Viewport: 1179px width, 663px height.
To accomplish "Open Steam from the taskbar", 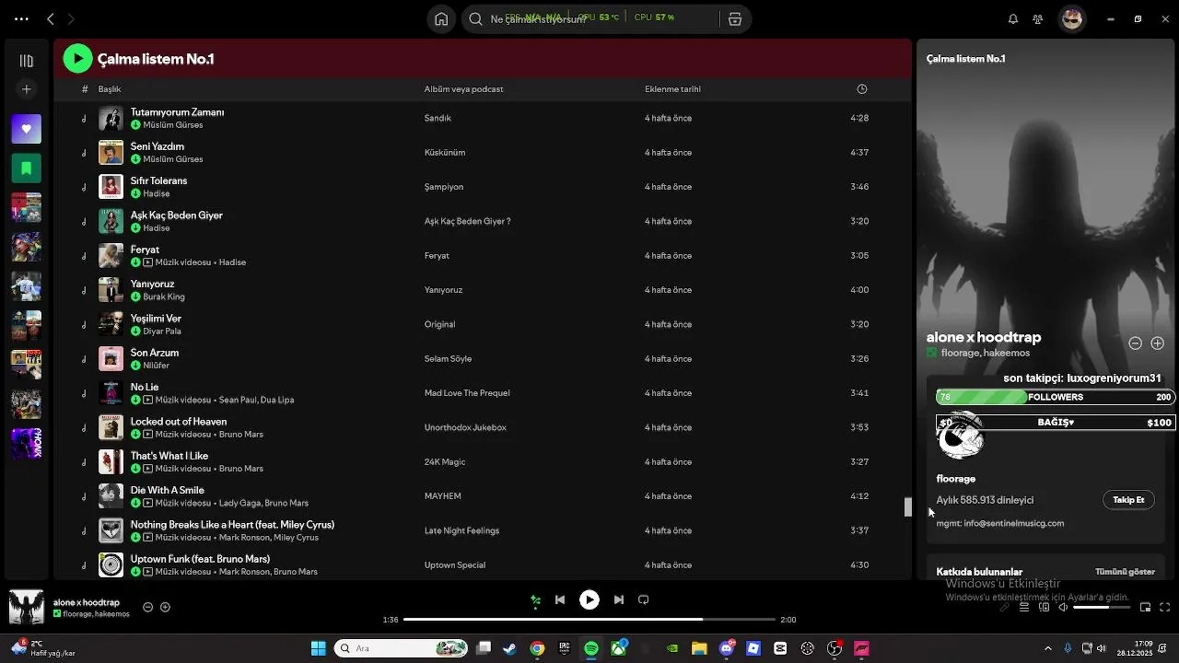I will click(x=509, y=648).
